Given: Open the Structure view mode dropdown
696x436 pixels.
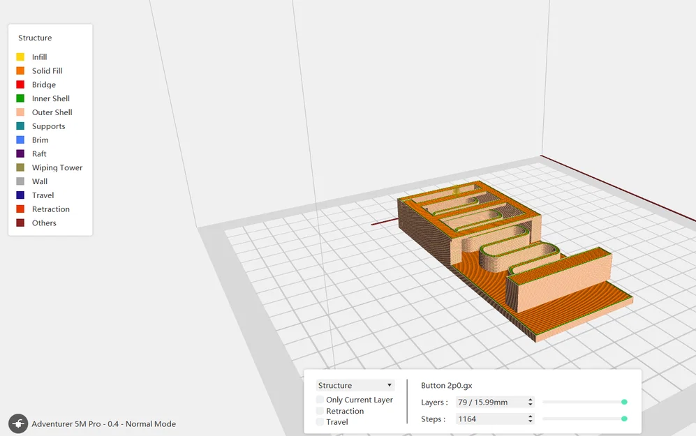Looking at the screenshot, I should 355,385.
